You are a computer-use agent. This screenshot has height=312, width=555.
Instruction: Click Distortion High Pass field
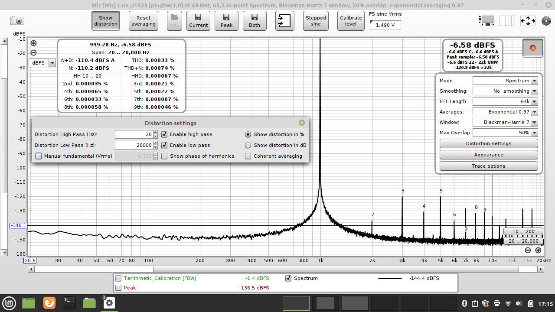[134, 134]
